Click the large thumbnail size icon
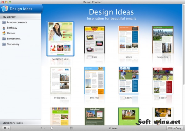The height and width of the screenshot is (131, 185). pos(71,128)
